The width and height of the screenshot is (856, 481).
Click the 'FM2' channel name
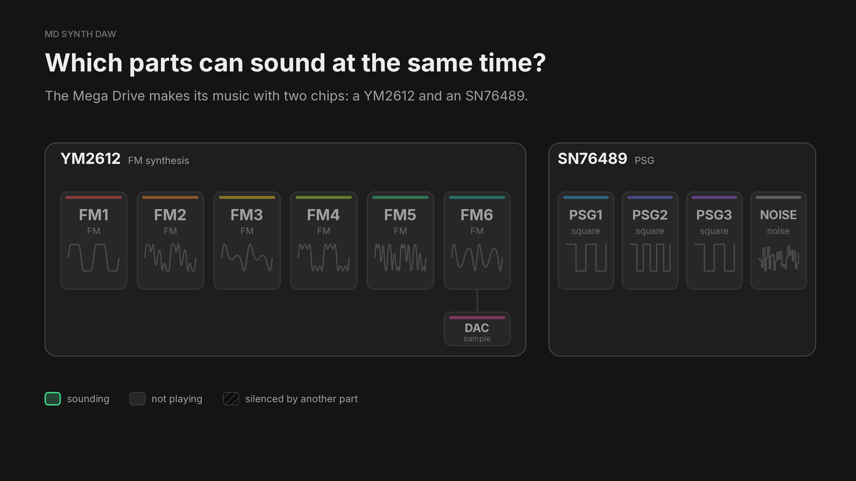click(170, 215)
